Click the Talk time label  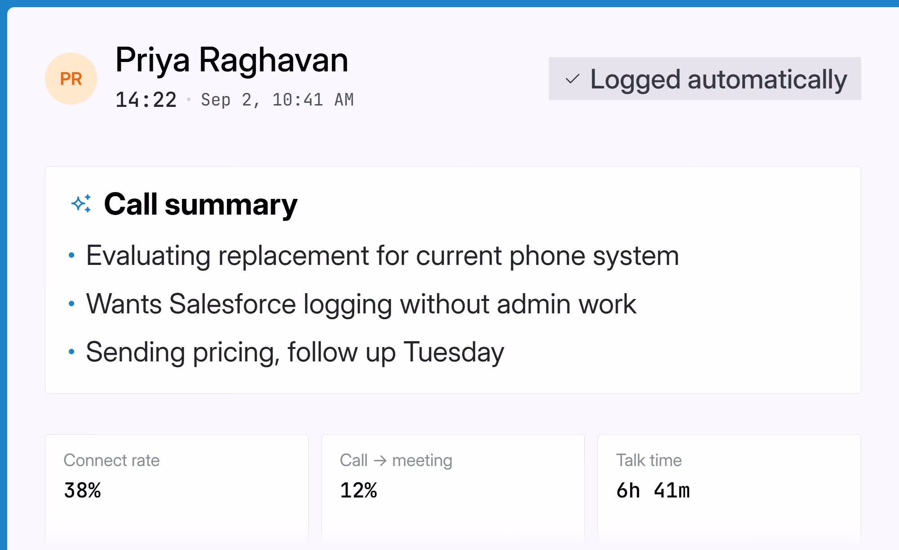pyautogui.click(x=649, y=460)
